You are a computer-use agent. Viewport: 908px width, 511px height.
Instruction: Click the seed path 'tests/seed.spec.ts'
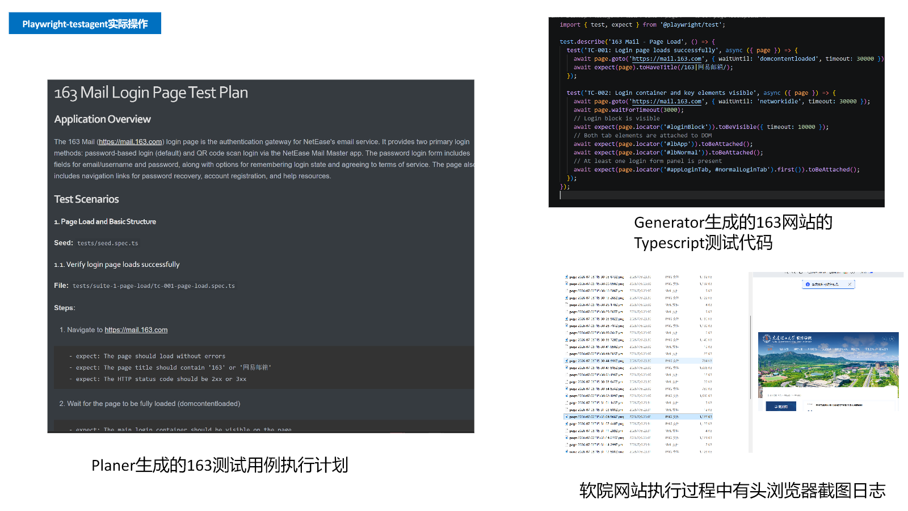point(108,244)
